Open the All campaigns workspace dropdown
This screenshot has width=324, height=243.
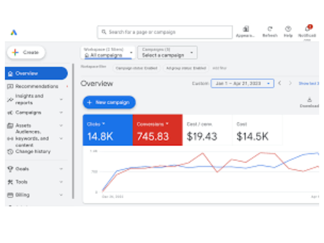click(x=108, y=53)
